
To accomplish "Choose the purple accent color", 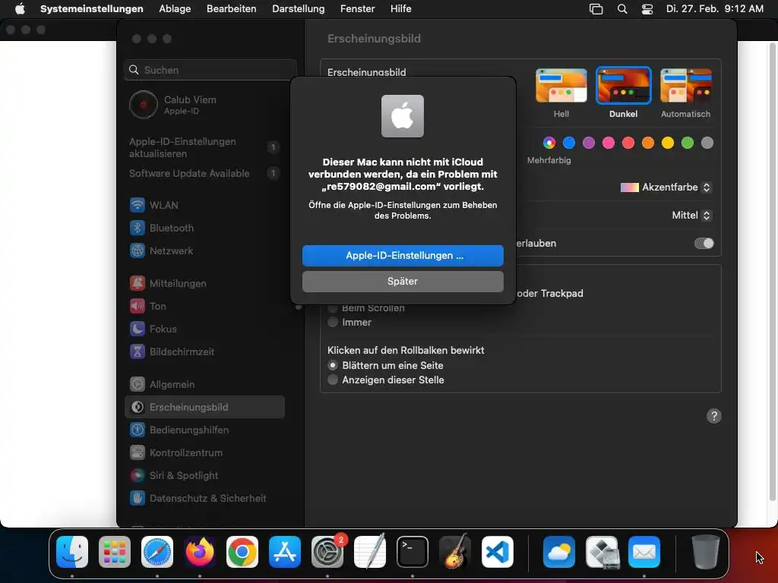I will click(x=589, y=143).
